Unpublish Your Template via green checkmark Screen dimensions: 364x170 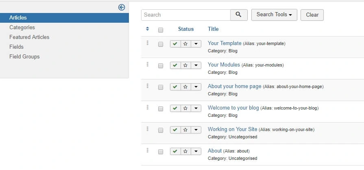(x=175, y=44)
